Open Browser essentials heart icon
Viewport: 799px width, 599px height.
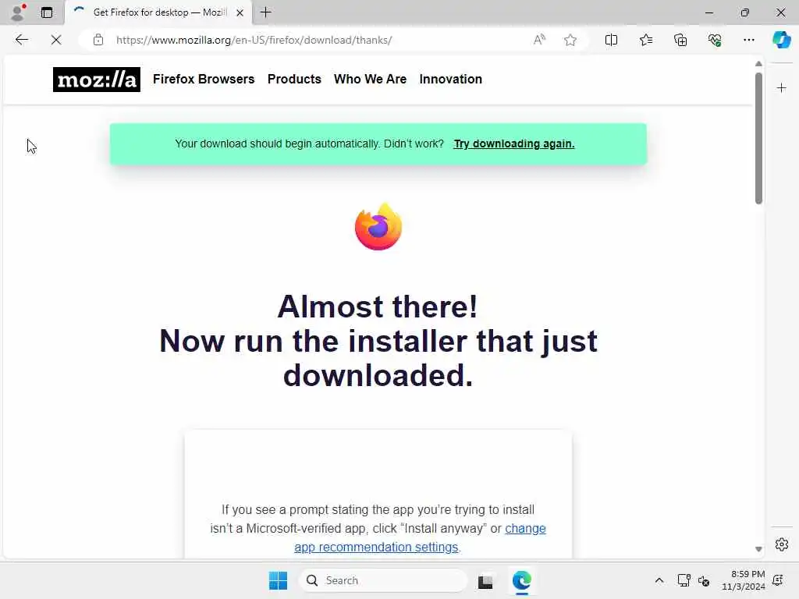coord(715,40)
